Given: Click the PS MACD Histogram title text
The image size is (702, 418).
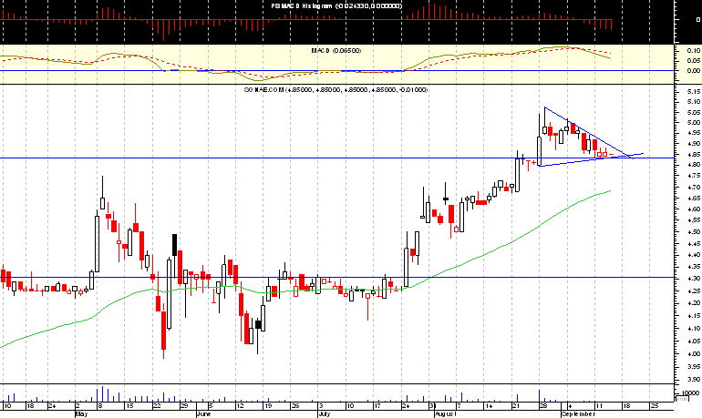Looking at the screenshot, I should pos(336,5).
